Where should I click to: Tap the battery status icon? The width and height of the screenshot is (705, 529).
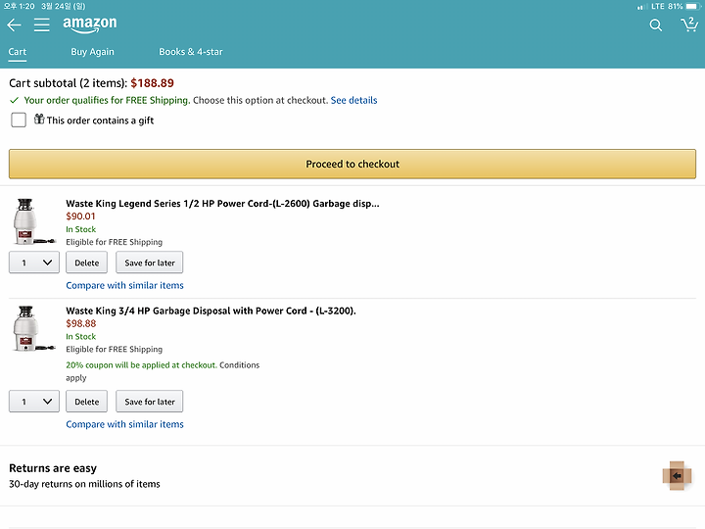[x=693, y=6]
